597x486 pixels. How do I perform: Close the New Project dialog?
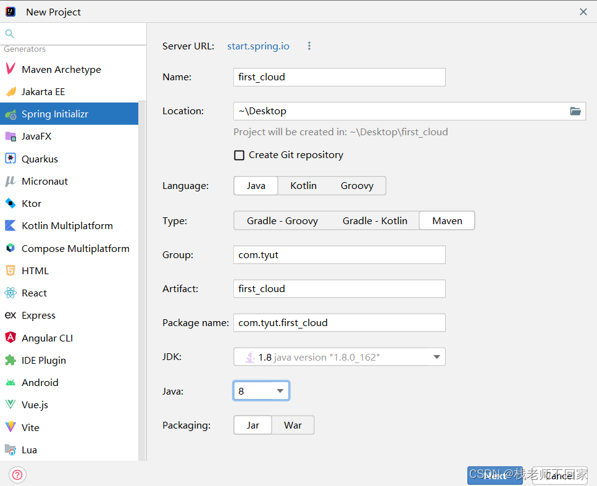click(583, 12)
